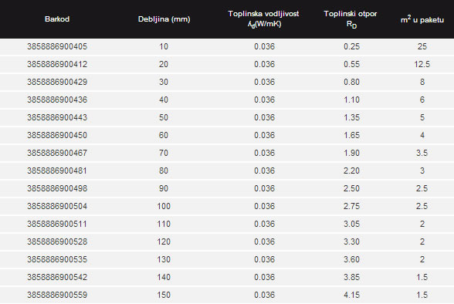The image size is (454, 304).
Task: Click the Barkod column header
Action: coord(57,19)
